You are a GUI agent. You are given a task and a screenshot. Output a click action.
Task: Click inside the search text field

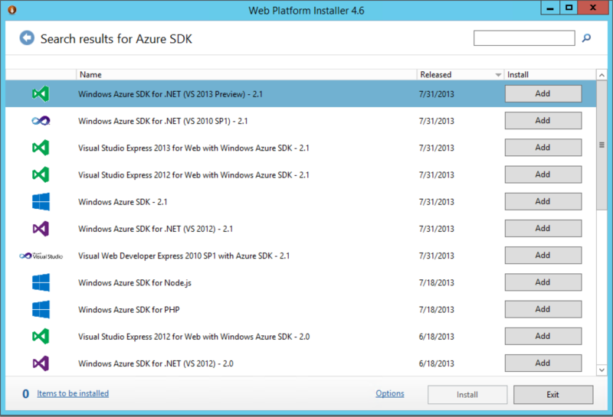click(523, 38)
